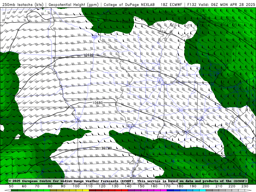Click the 80 label on the color scale
The height and width of the screenshot is (192, 256).
tap(50, 186)
